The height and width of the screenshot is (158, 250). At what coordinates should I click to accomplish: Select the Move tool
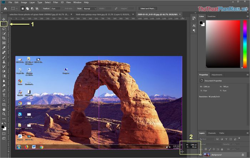(x=4, y=19)
